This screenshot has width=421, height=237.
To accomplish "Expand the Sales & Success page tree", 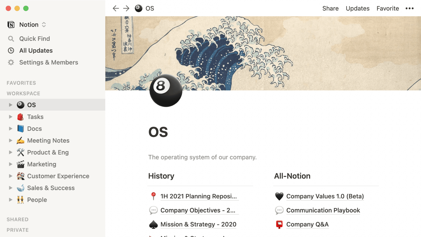I will tap(11, 188).
